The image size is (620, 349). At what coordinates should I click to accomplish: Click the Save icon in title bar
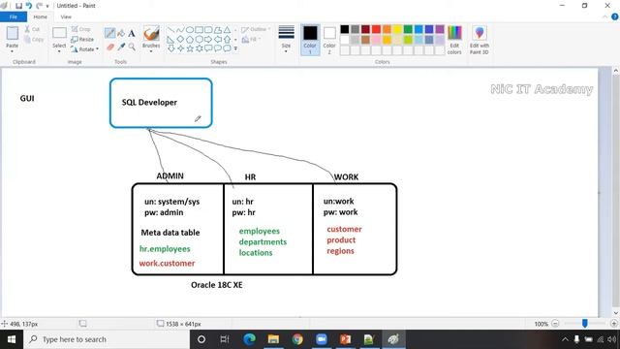(18, 6)
